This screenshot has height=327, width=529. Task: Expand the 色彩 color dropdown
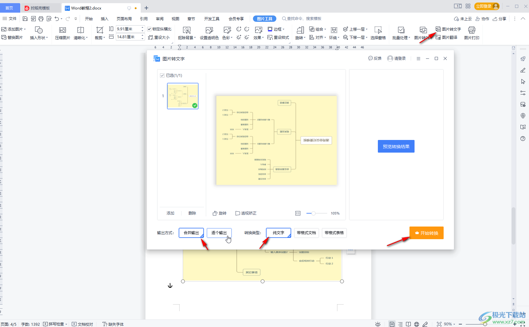click(231, 38)
